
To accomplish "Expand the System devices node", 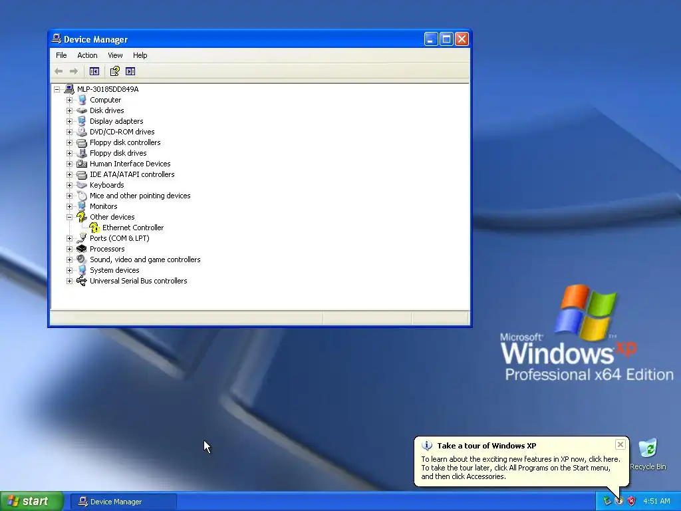I will click(x=69, y=270).
